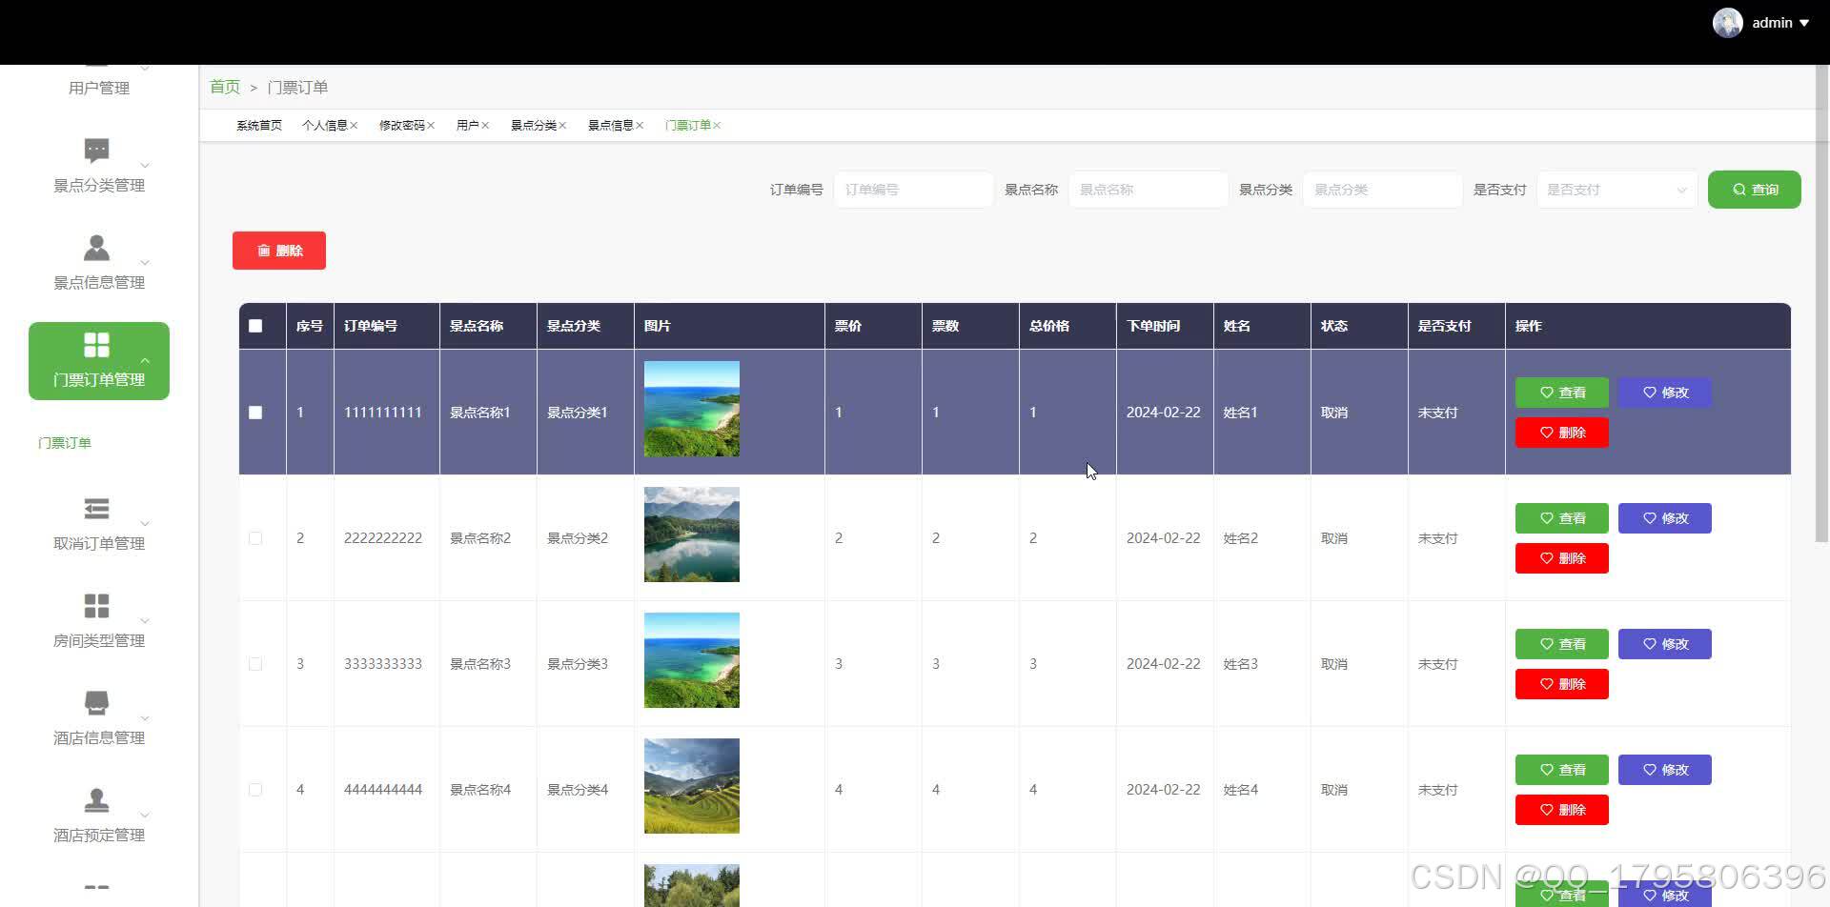Open the beach image for 景点名称3
The width and height of the screenshot is (1830, 907).
coord(692,660)
